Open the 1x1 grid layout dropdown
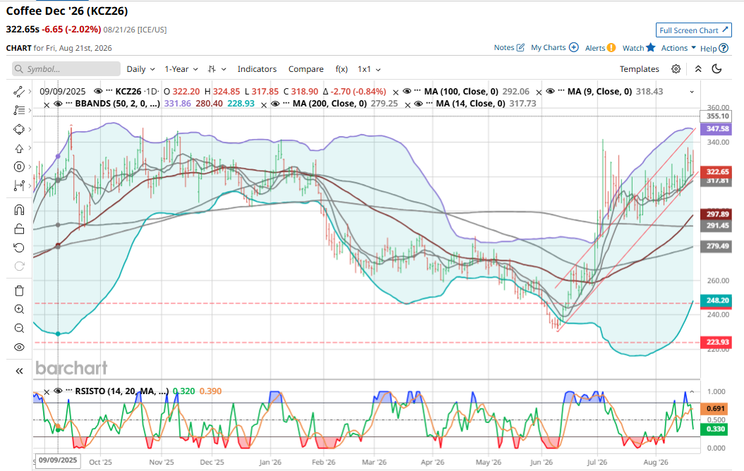744x471 pixels. 369,69
